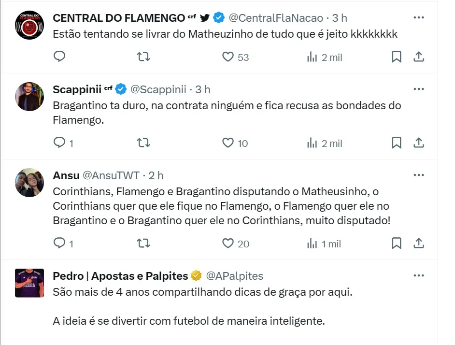Like the CENTRAL DO FLAMENGO tweet
Image resolution: width=455 pixels, height=345 pixels.
coord(228,57)
